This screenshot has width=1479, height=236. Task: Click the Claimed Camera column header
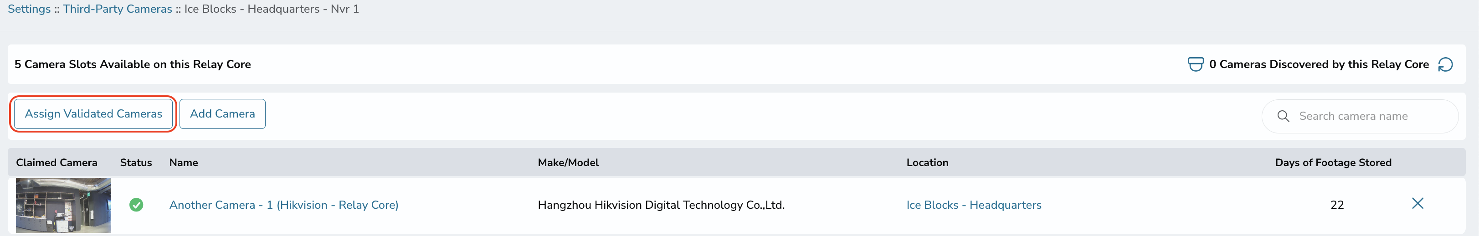pos(57,162)
